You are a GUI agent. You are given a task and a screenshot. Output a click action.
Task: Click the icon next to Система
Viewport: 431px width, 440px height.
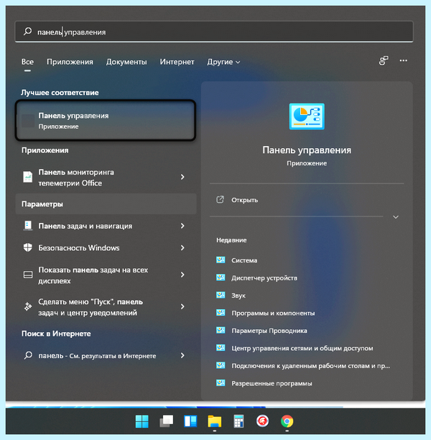pos(221,260)
